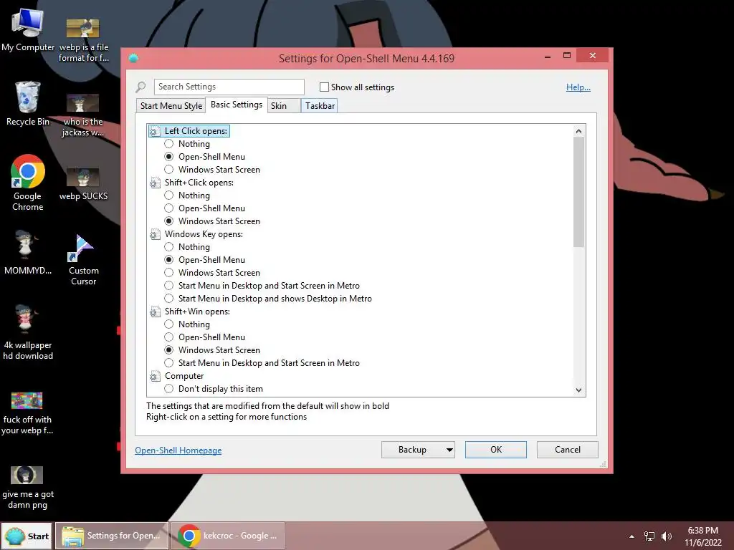The height and width of the screenshot is (550, 734).
Task: Click the settings list scrollbar thumb
Action: pyautogui.click(x=578, y=192)
